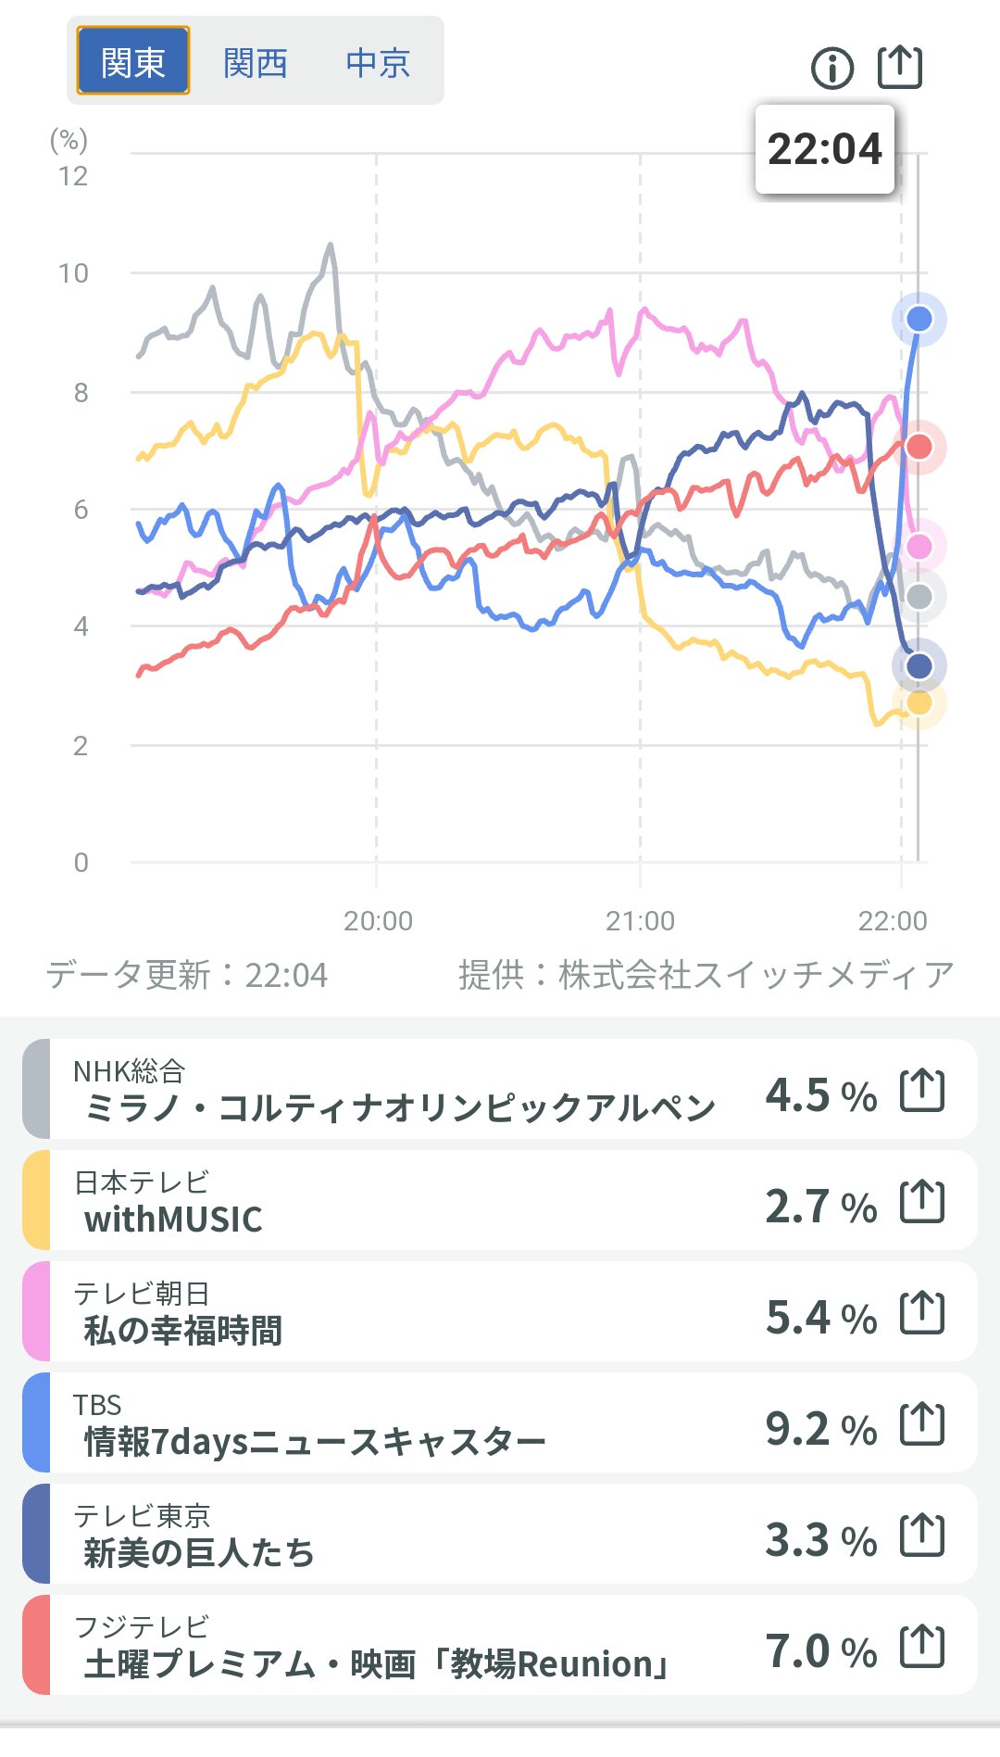
Task: Share the テレビ東京 新美の巨人たち rating
Action: click(922, 1535)
